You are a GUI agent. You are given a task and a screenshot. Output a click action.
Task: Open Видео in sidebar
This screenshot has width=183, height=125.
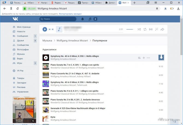[x=20, y=59]
